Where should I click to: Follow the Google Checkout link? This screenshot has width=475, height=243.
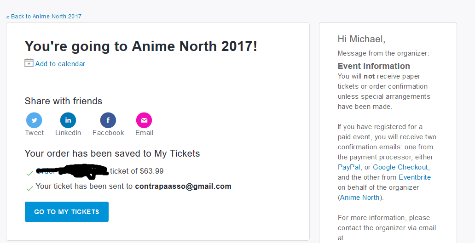400,167
